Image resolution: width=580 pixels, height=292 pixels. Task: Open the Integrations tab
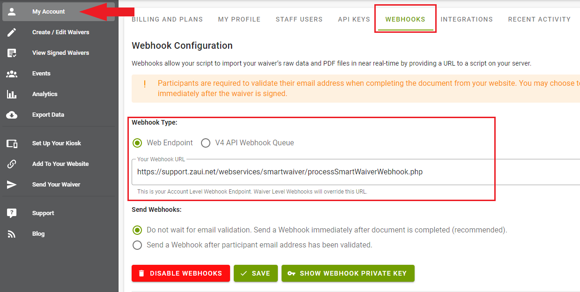pyautogui.click(x=467, y=19)
